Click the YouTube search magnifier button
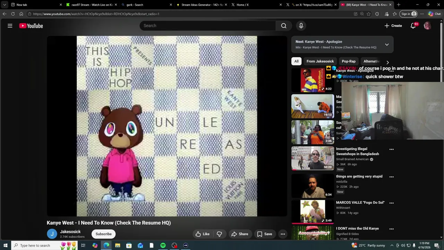444x250 pixels. (284, 26)
